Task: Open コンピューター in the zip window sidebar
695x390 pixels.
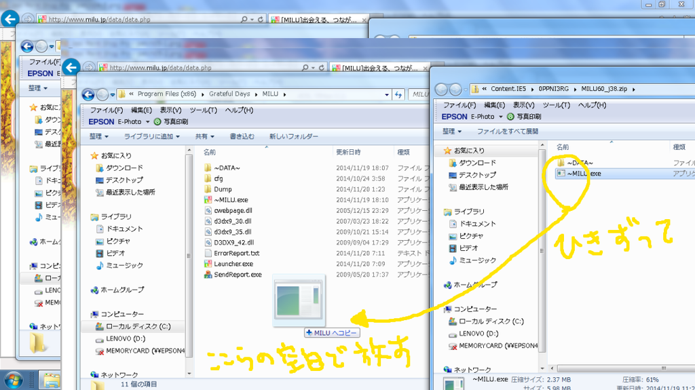Action: (471, 309)
